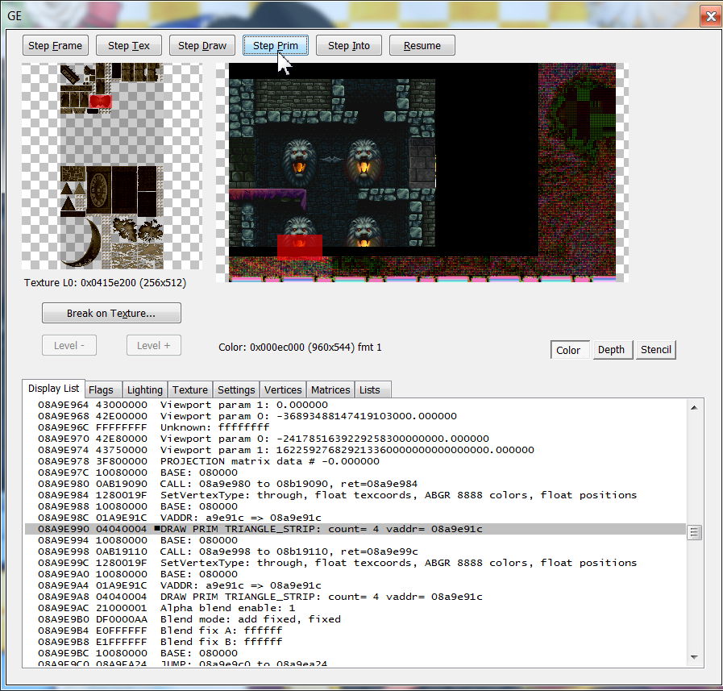Click the Step Into button
Viewport: 723px width, 691px height.
(x=348, y=46)
